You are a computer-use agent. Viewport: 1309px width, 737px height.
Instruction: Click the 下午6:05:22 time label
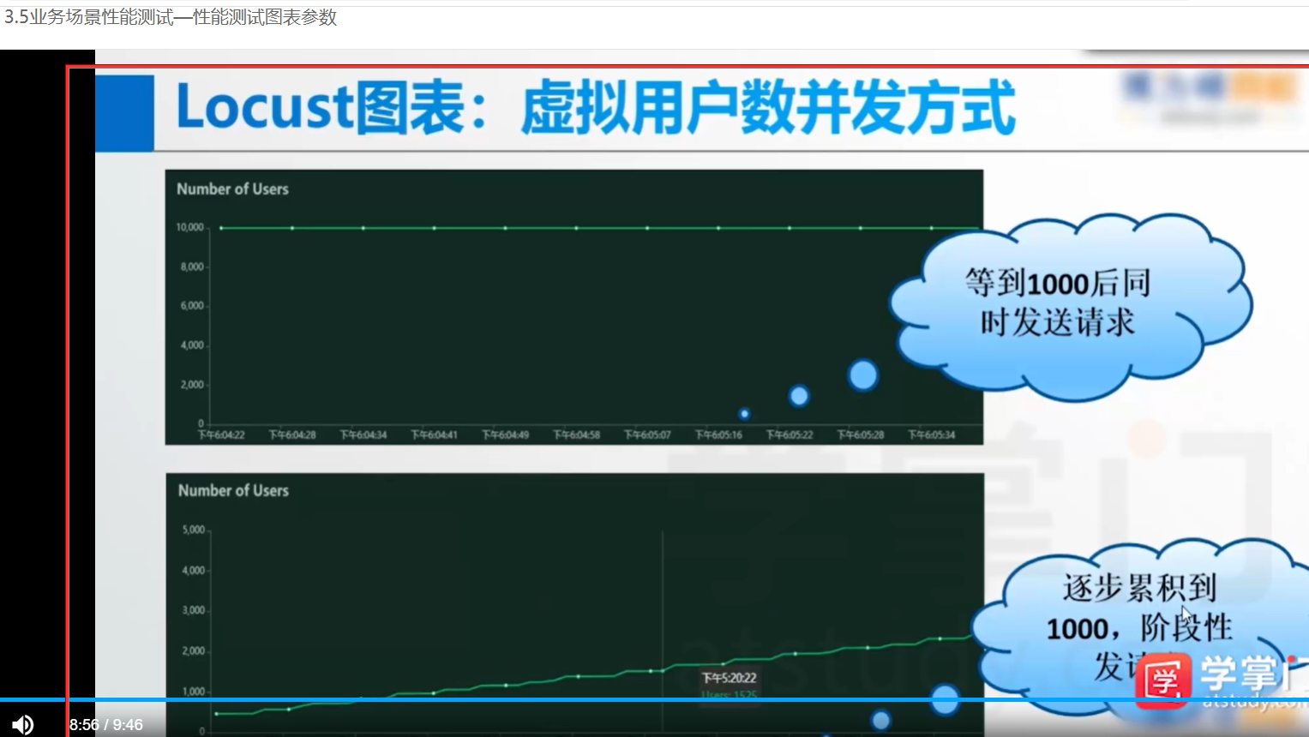(x=790, y=435)
